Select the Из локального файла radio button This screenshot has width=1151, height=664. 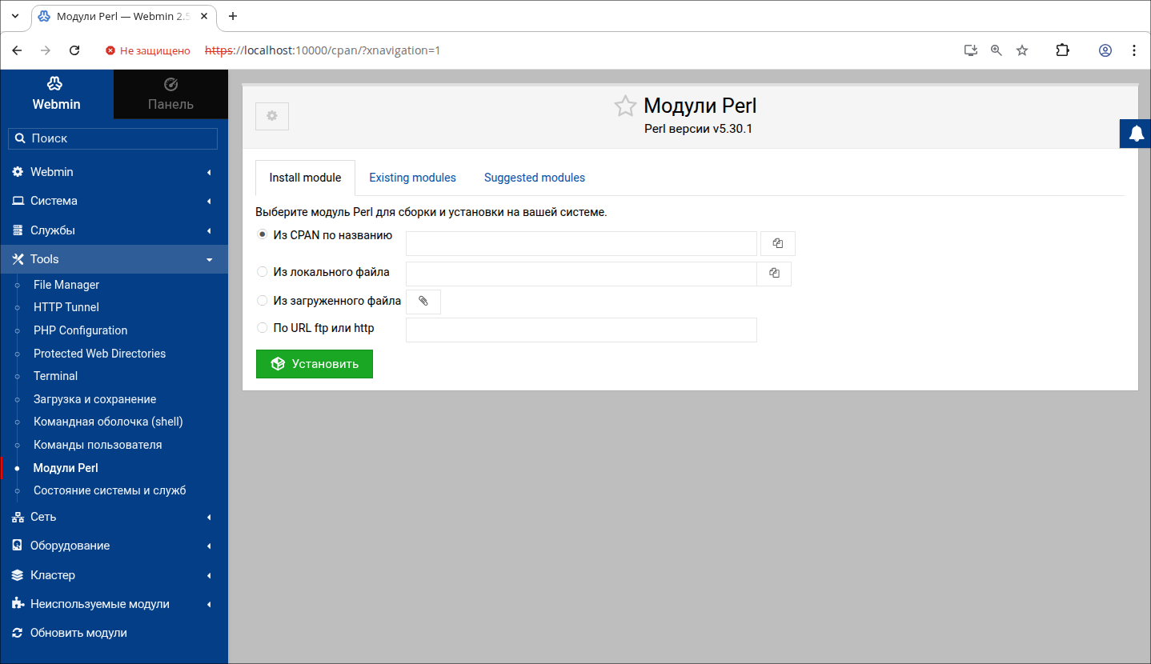coord(263,272)
